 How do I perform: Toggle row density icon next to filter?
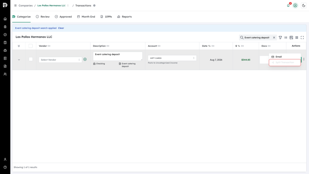[x=286, y=37]
